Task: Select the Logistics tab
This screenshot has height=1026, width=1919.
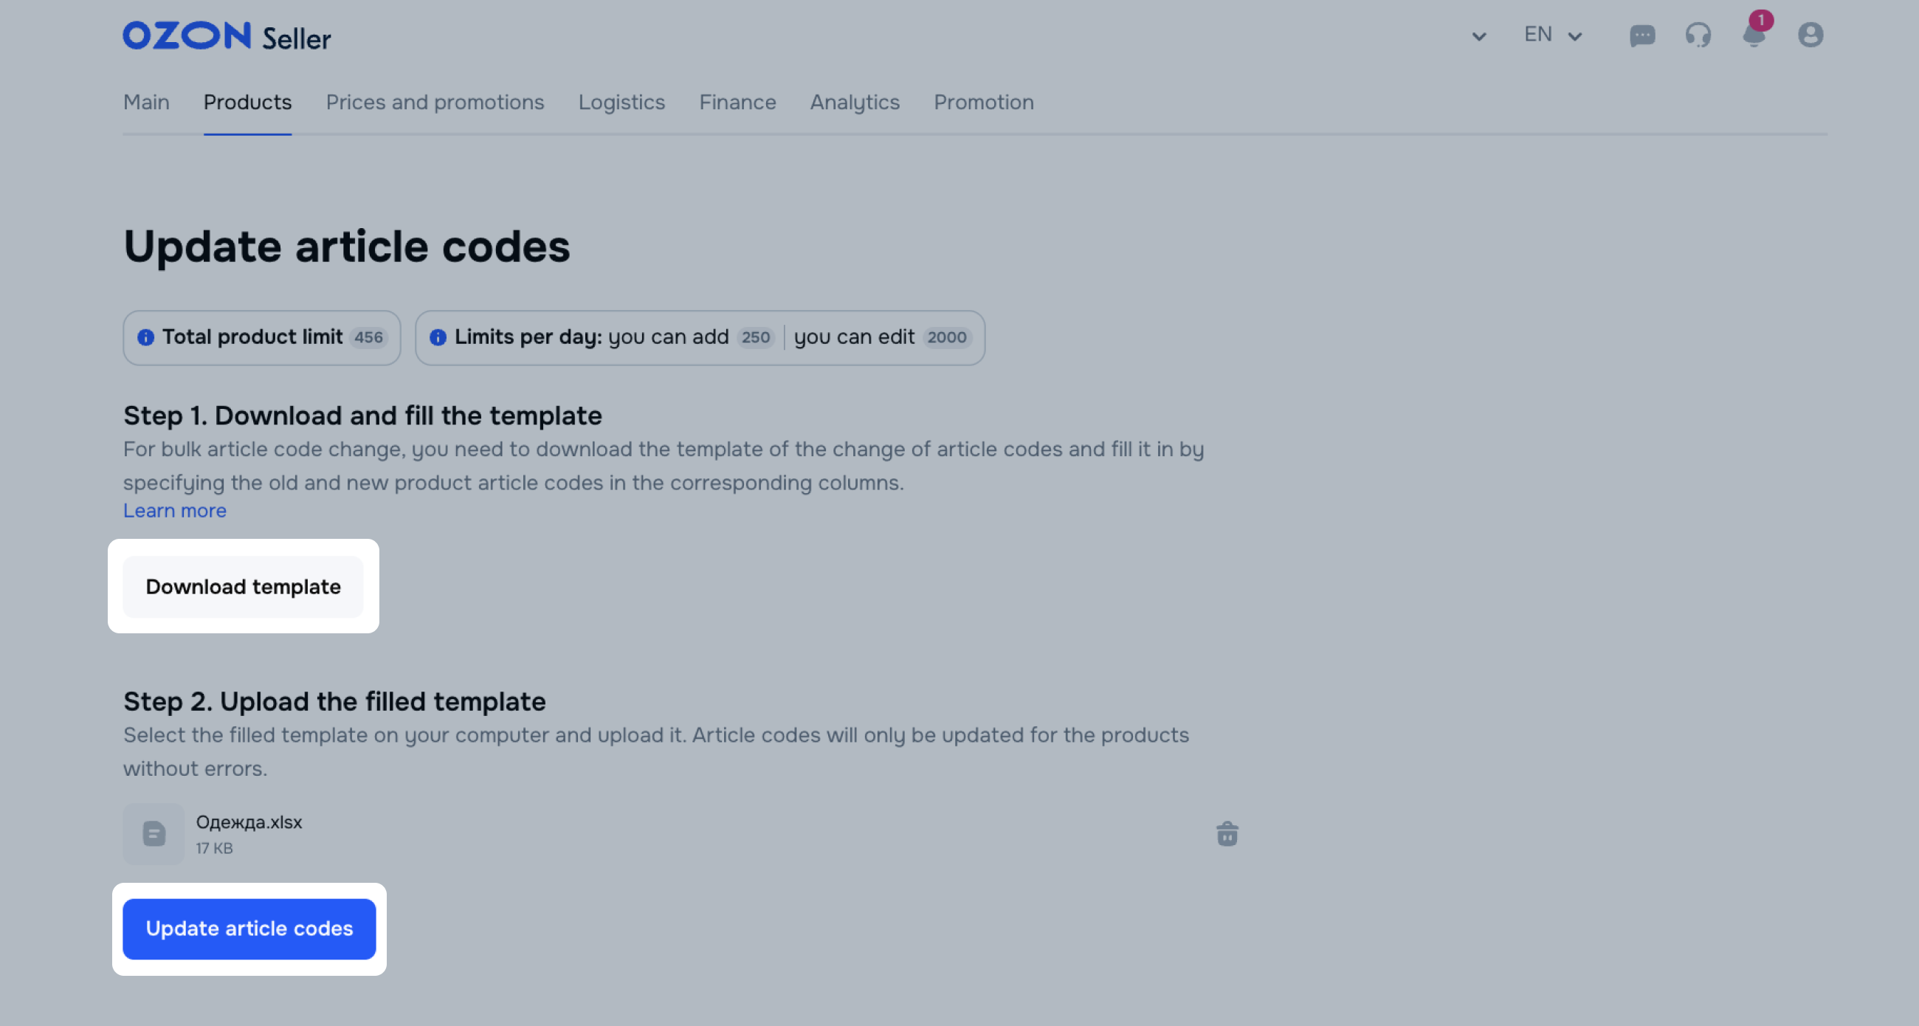Action: pos(621,102)
